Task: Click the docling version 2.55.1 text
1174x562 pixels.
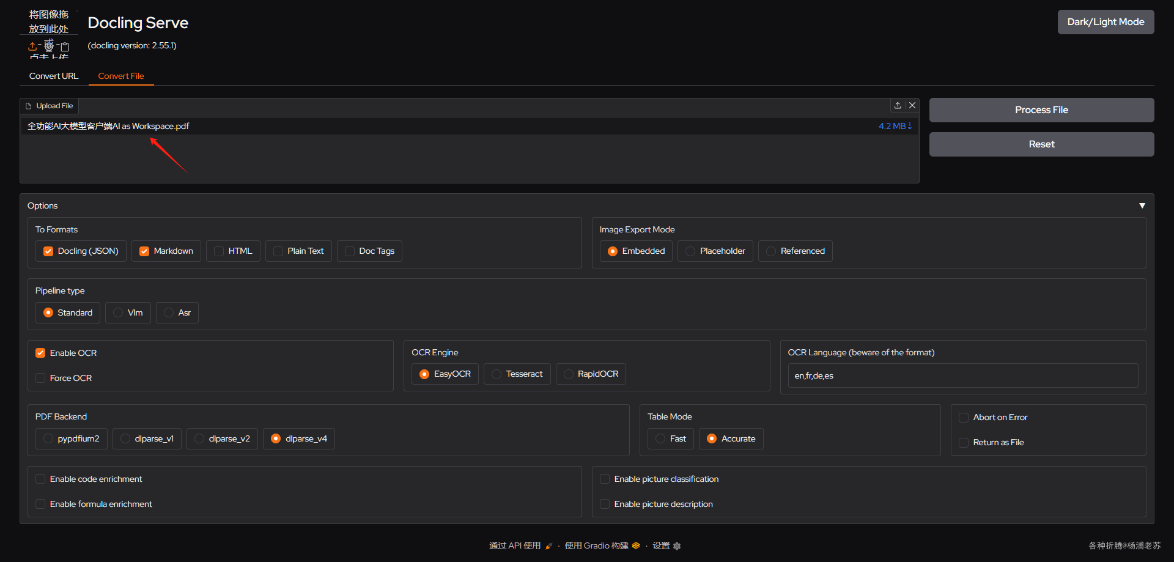Action: tap(132, 45)
